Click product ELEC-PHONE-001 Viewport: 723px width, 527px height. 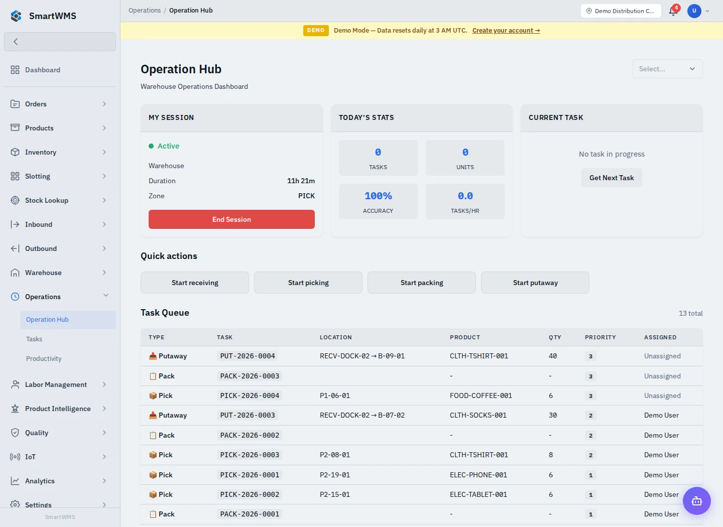tap(478, 475)
